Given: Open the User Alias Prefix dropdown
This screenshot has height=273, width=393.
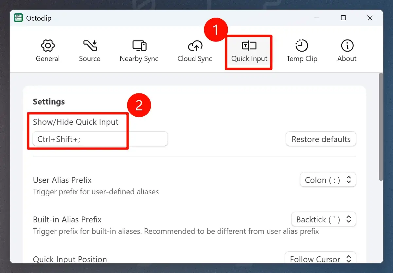Looking at the screenshot, I should click(328, 179).
